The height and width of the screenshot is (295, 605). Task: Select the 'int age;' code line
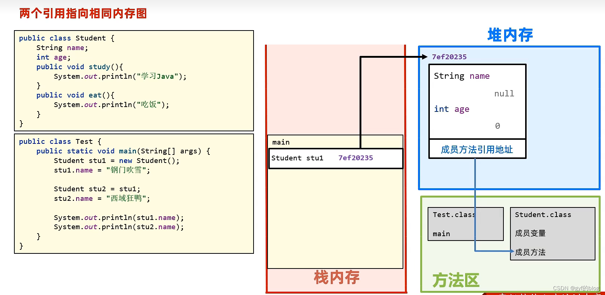tap(53, 57)
